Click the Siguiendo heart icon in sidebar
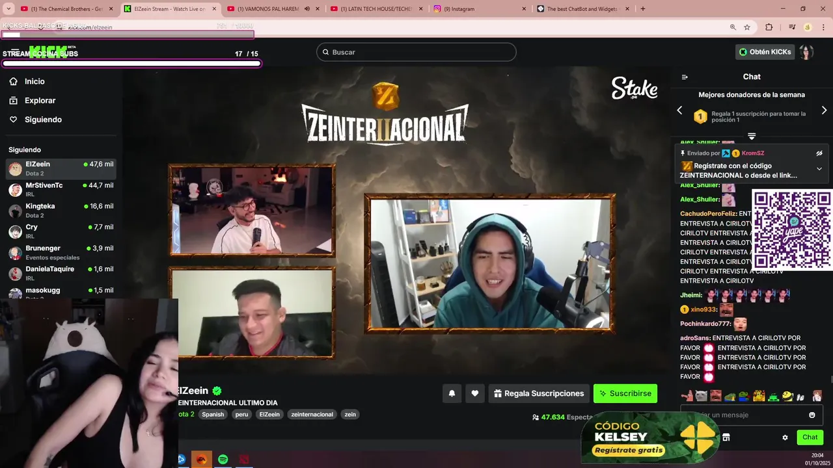 pyautogui.click(x=13, y=120)
